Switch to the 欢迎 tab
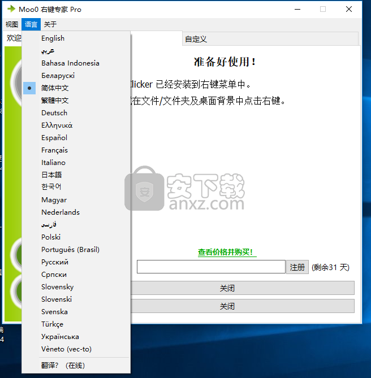The height and width of the screenshot is (378, 371). click(14, 38)
